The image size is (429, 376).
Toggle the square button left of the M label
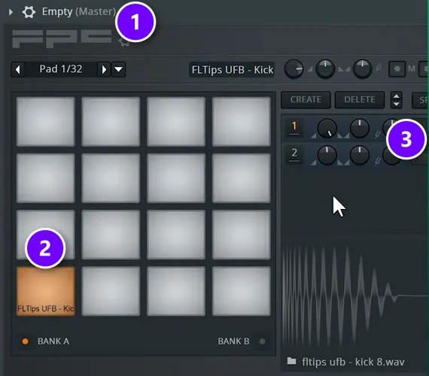397,69
